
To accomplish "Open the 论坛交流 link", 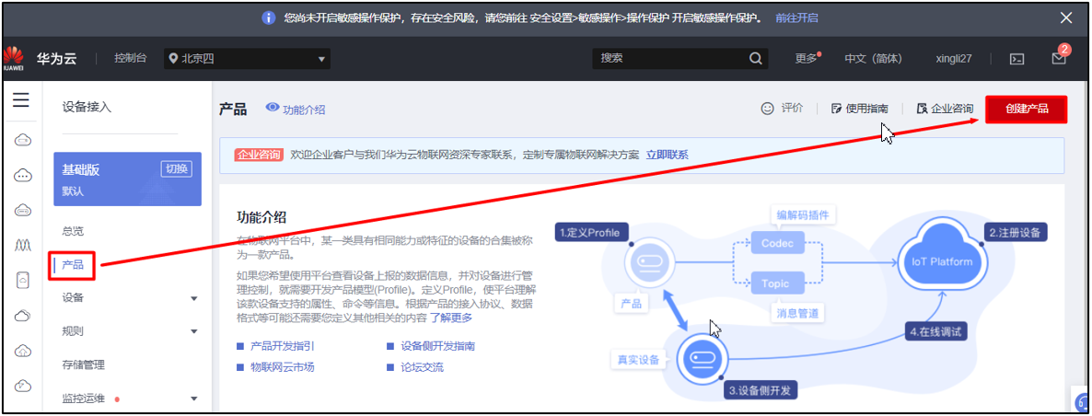I will (x=422, y=366).
